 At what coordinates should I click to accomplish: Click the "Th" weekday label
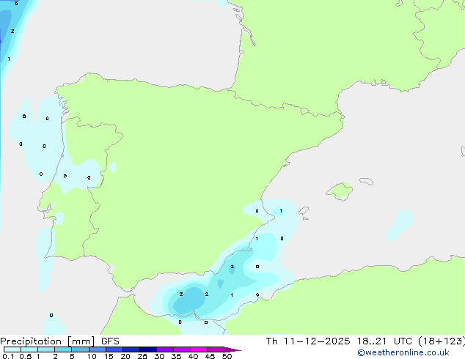[271, 341]
